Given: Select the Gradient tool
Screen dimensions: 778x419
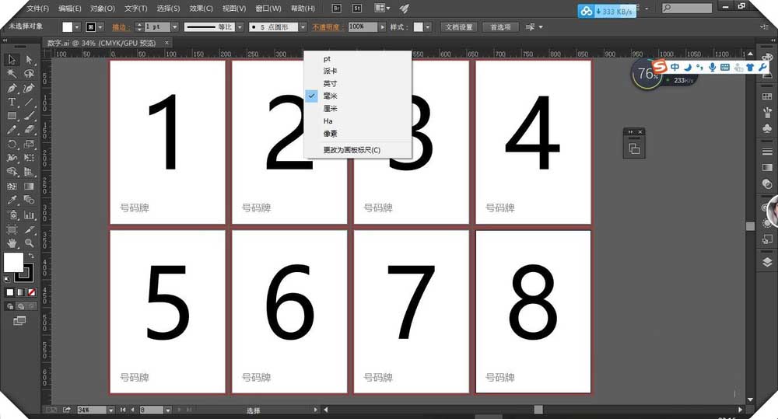Looking at the screenshot, I should click(29, 187).
